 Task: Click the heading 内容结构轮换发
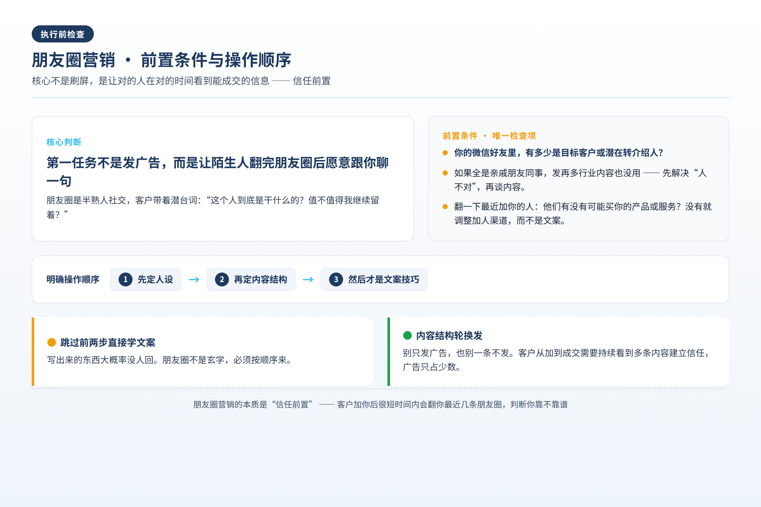[x=449, y=335]
